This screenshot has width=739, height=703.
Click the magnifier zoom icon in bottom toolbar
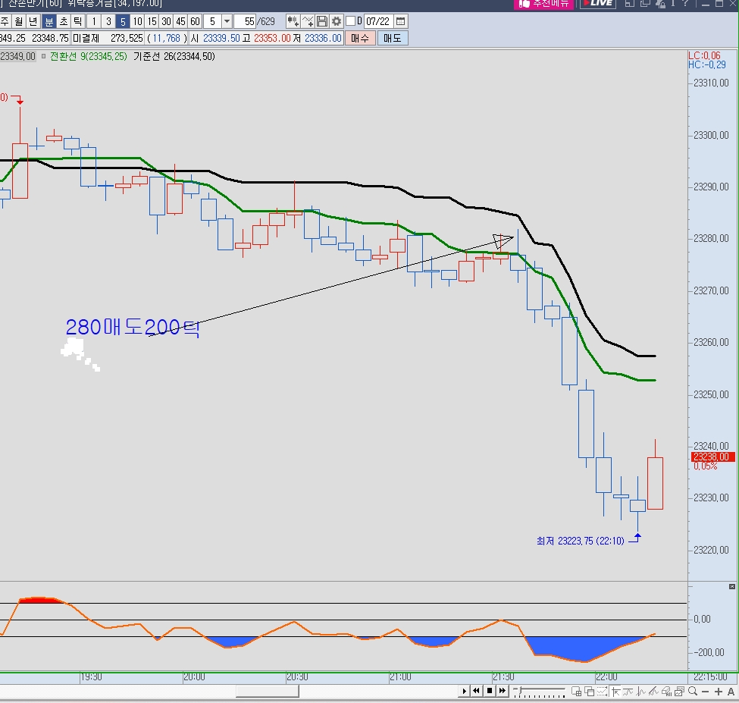692,691
